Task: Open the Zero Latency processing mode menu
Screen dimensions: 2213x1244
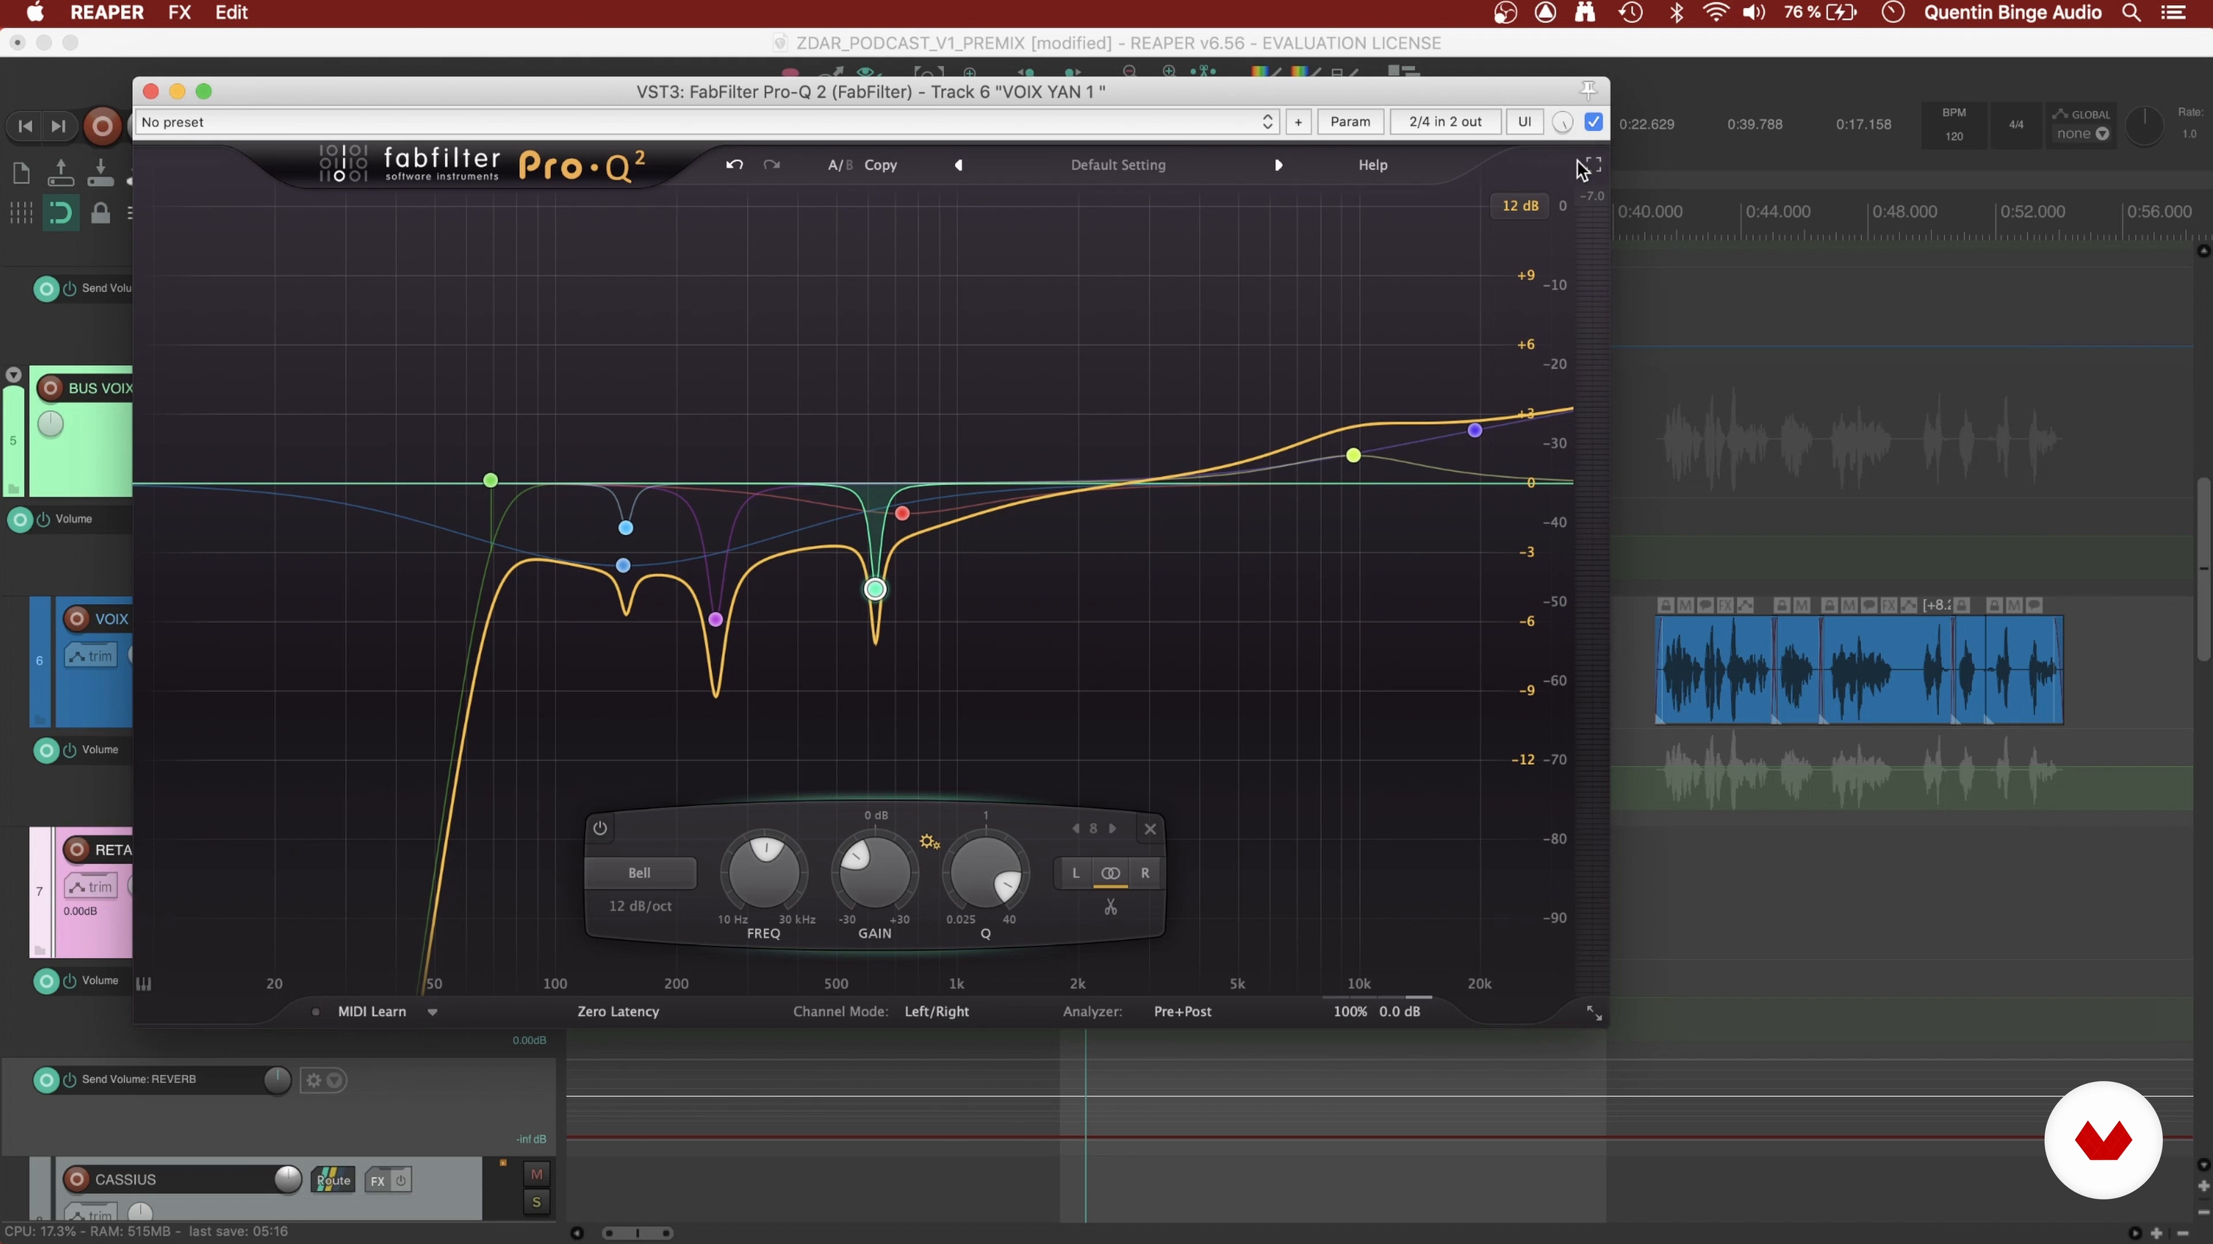Action: pyautogui.click(x=618, y=1012)
